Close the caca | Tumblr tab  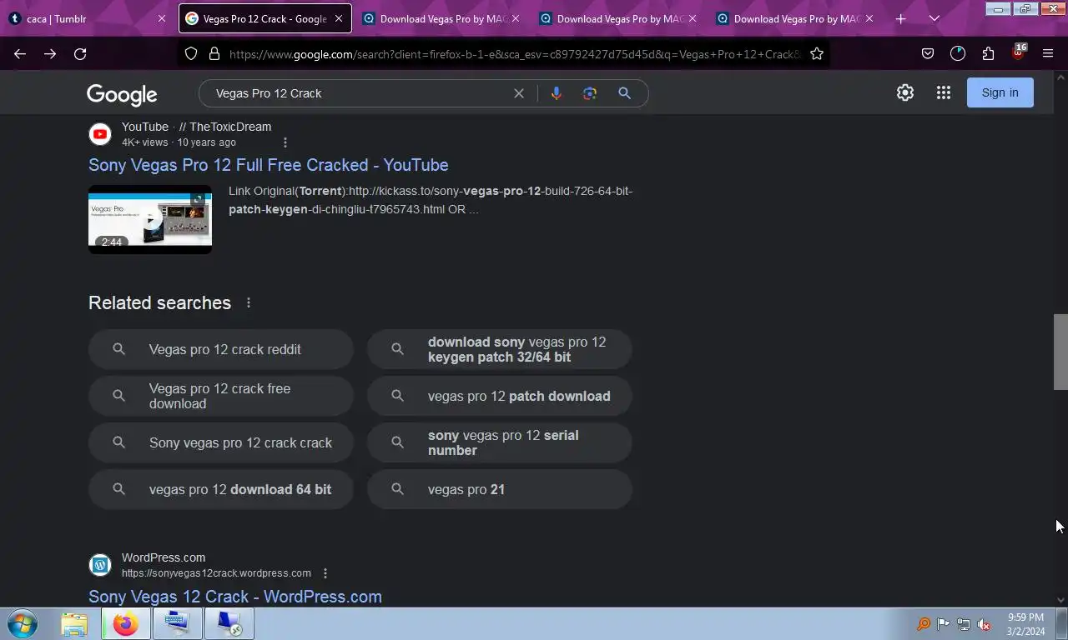point(162,18)
